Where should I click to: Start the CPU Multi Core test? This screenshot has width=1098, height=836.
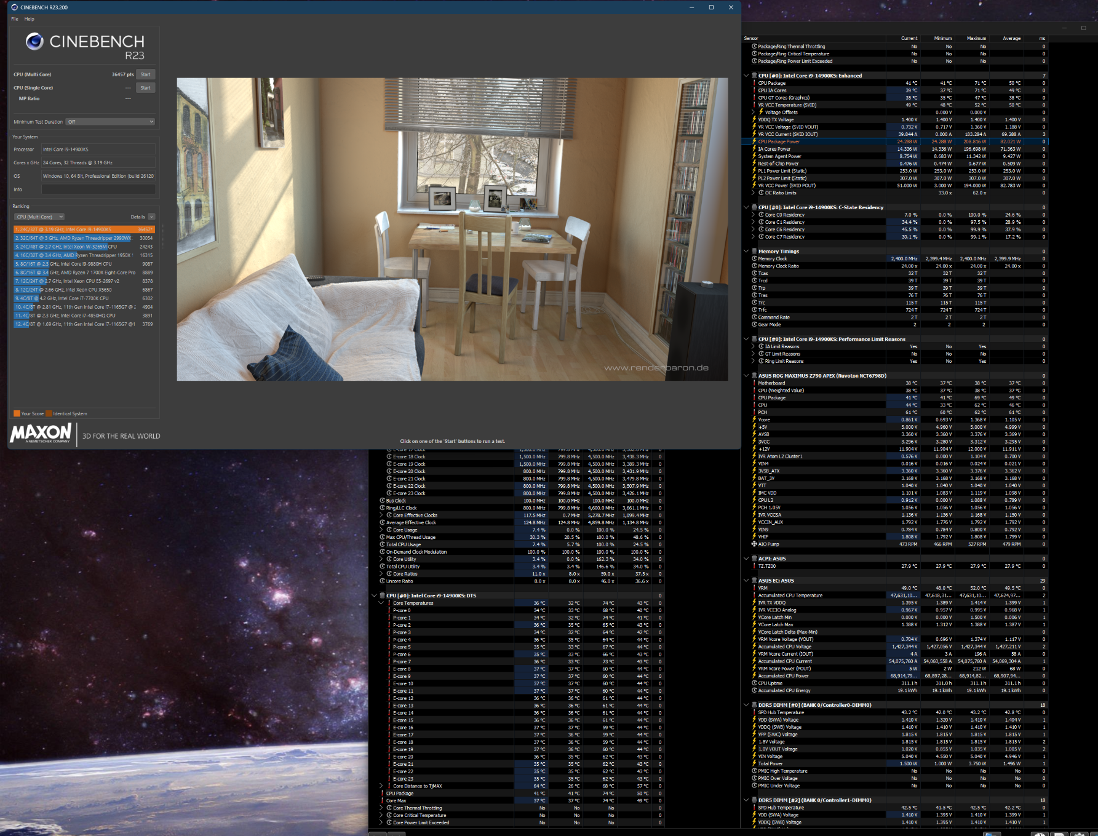coord(145,74)
